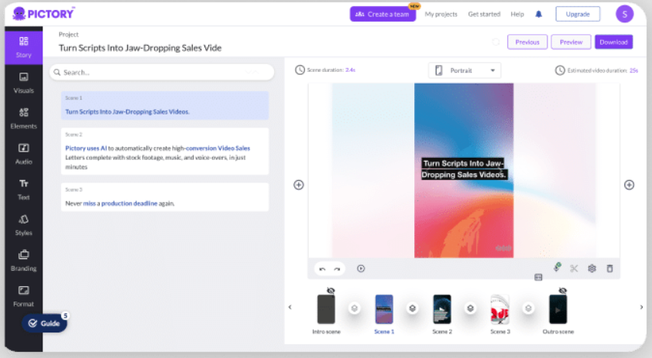
Task: Click the Download button
Action: click(613, 42)
